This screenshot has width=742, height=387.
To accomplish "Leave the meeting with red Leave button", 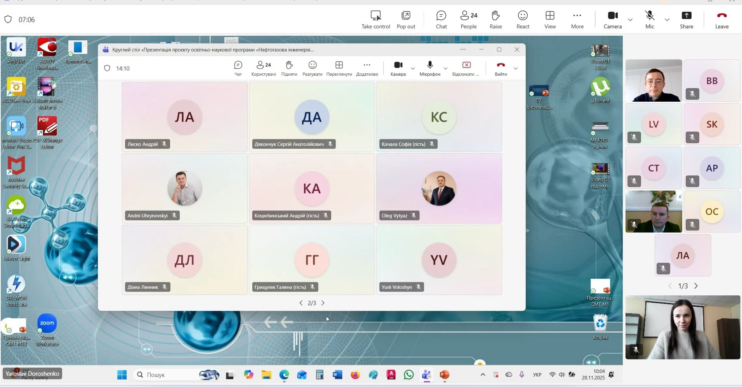I will (x=721, y=19).
